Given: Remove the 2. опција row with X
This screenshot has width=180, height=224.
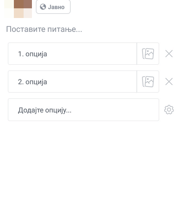Looking at the screenshot, I should [x=169, y=82].
